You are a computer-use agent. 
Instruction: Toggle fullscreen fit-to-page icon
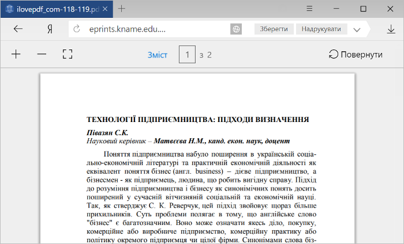tap(68, 54)
